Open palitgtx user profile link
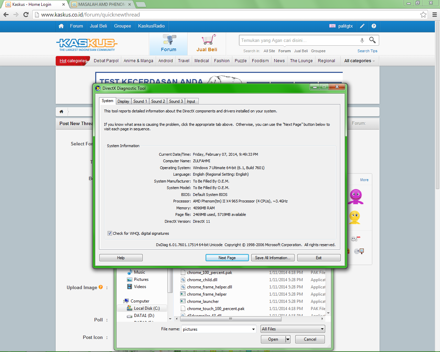Image resolution: width=440 pixels, height=352 pixels. [x=345, y=26]
